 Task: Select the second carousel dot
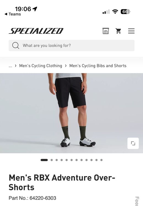coord(52,160)
